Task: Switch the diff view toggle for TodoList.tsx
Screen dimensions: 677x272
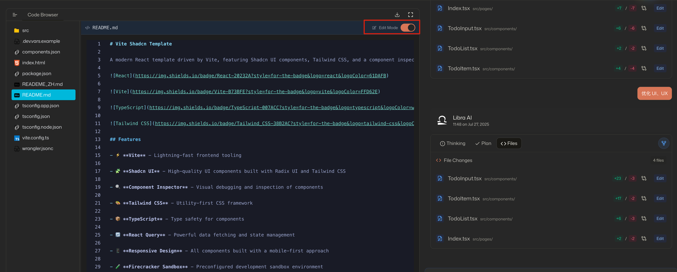Action: (x=644, y=218)
